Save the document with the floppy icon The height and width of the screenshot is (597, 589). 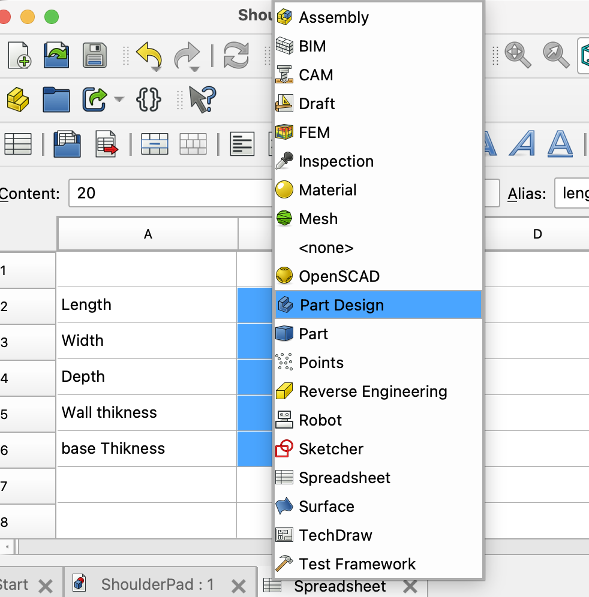click(x=95, y=55)
